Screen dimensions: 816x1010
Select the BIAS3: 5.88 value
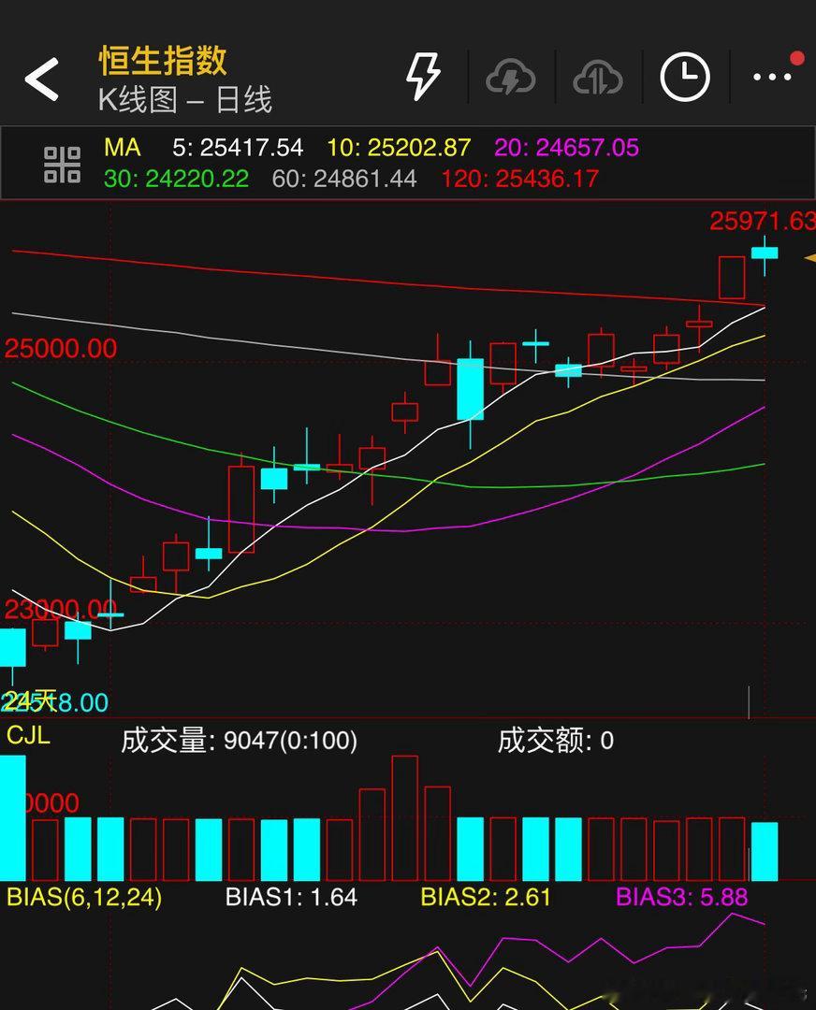tap(682, 897)
